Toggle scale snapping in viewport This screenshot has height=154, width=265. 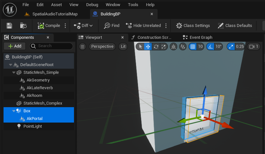pyautogui.click(x=231, y=47)
